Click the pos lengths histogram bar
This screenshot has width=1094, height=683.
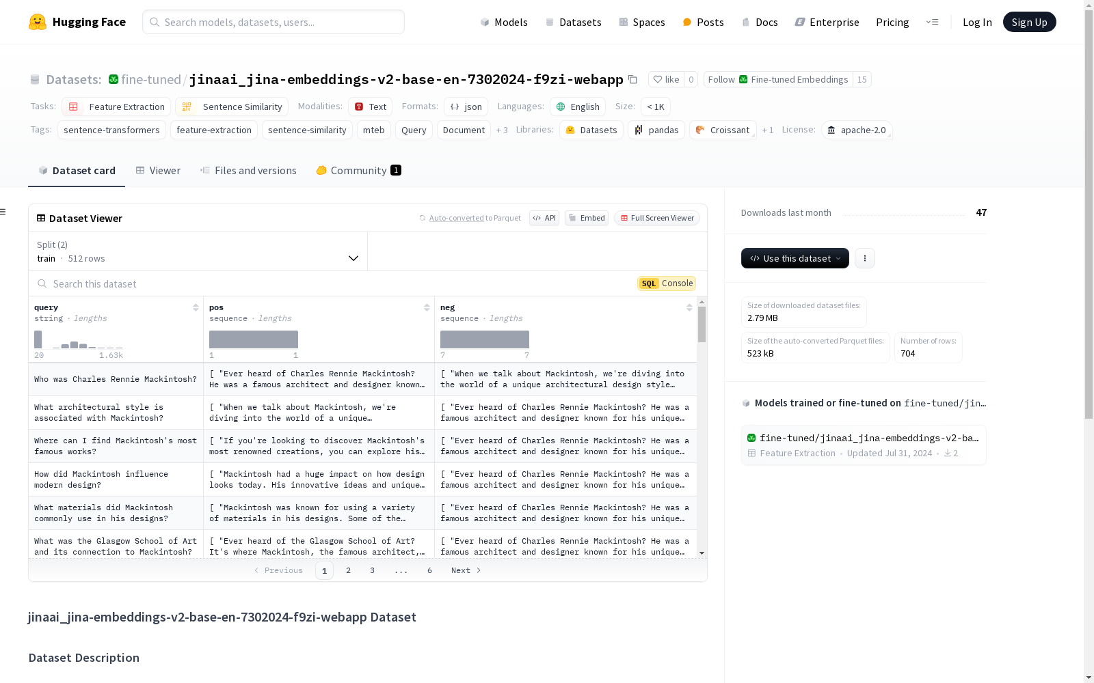coord(254,339)
